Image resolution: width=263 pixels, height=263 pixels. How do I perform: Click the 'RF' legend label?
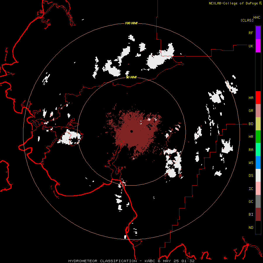[x=251, y=33]
